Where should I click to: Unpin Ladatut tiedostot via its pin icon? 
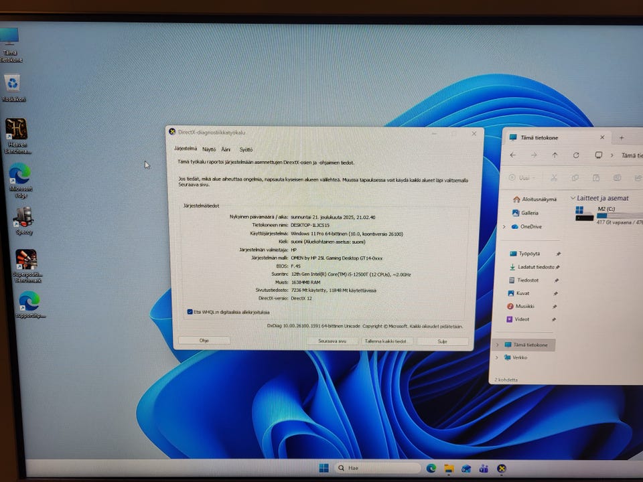point(557,267)
